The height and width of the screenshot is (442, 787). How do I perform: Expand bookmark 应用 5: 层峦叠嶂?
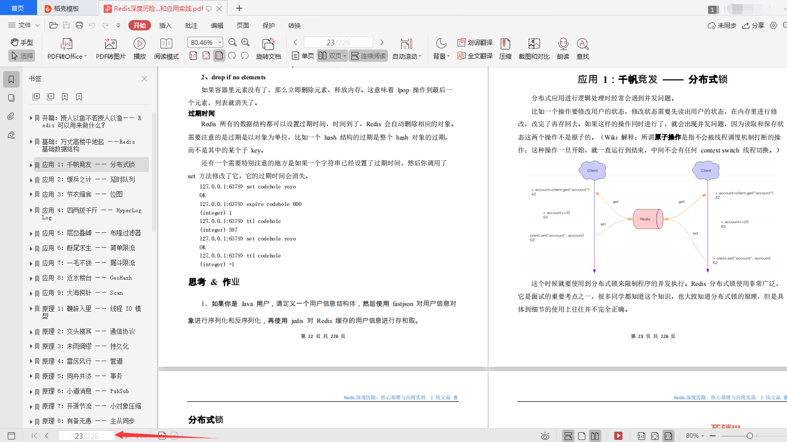(x=31, y=233)
